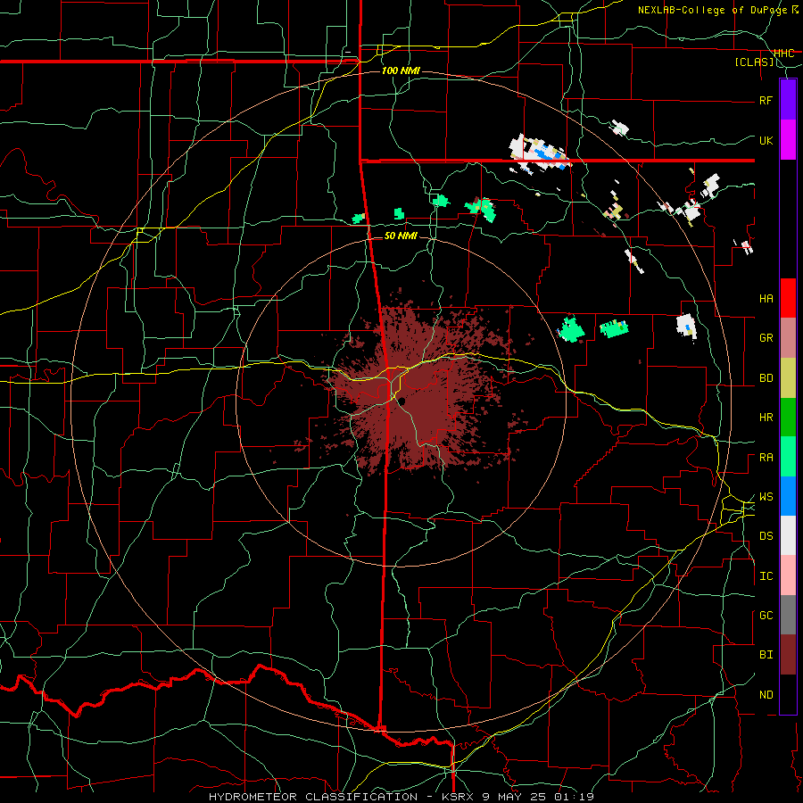Click the RF legend label
Image resolution: width=803 pixels, height=803 pixels.
pos(766,100)
